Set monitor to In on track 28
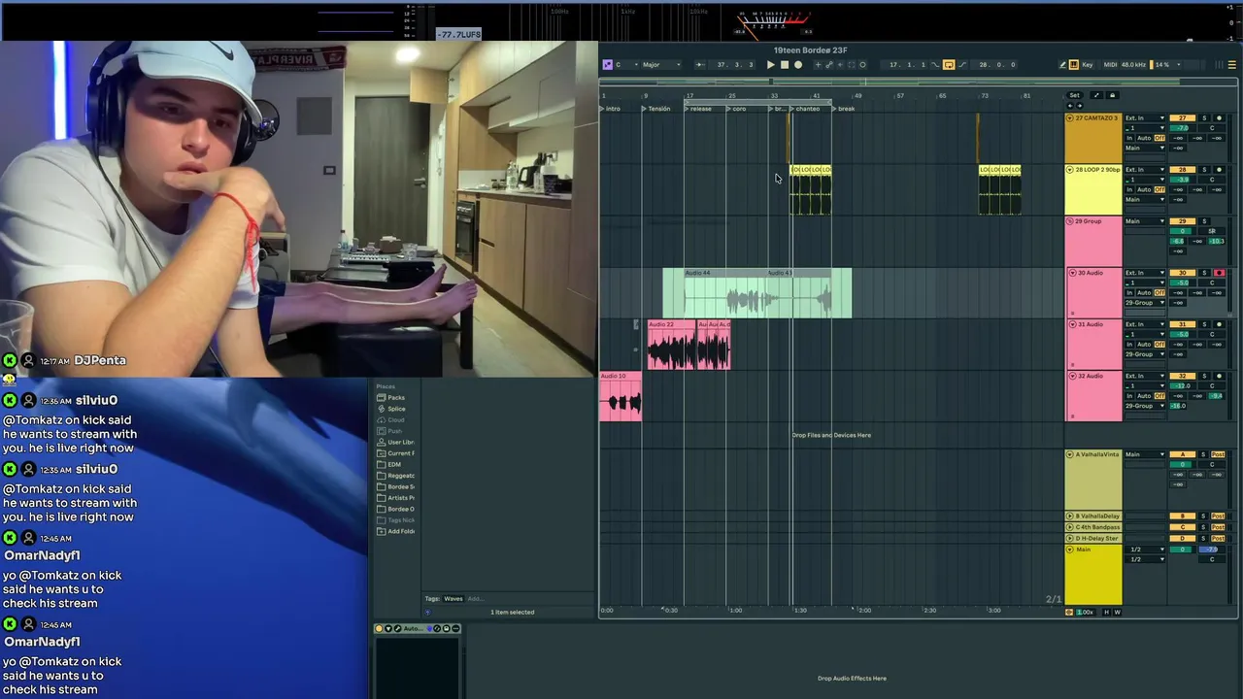The width and height of the screenshot is (1243, 699). [1129, 189]
